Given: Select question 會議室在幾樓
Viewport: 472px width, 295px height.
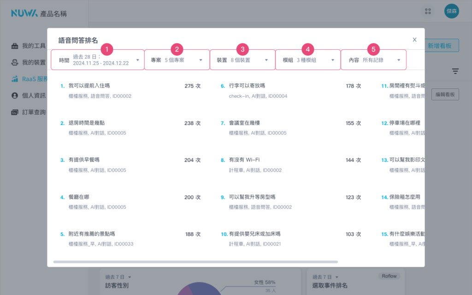Looking at the screenshot, I should 244,123.
